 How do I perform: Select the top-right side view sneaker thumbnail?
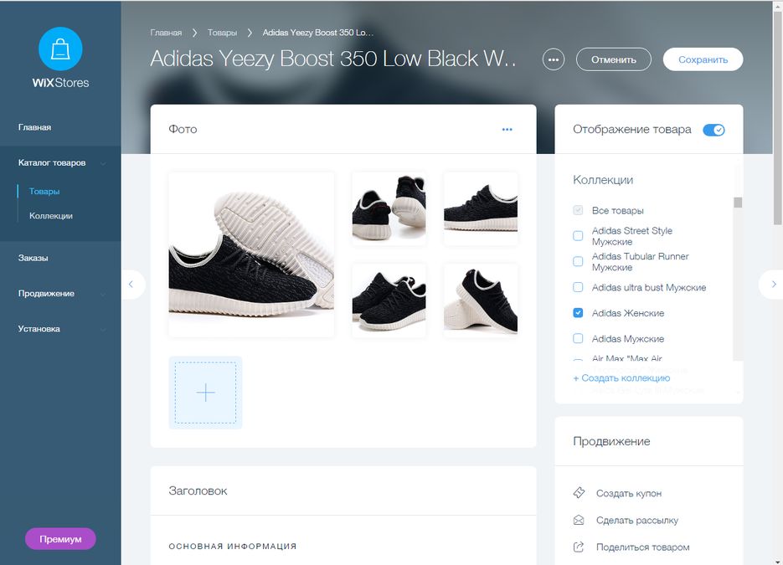[x=481, y=208]
